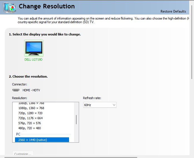Click the HDMI - HDTV connector text
194x158 pixels.
click(31, 90)
